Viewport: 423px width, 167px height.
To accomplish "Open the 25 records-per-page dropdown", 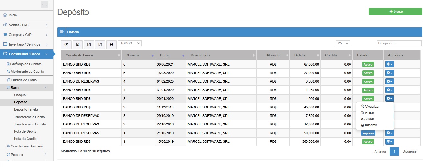I will 343,43.
